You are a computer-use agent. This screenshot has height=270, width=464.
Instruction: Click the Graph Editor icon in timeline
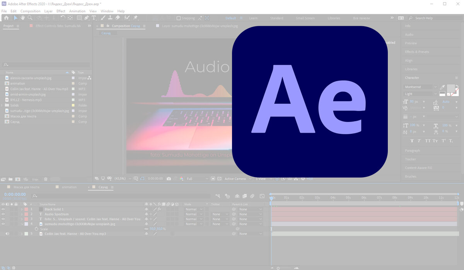[262, 196]
